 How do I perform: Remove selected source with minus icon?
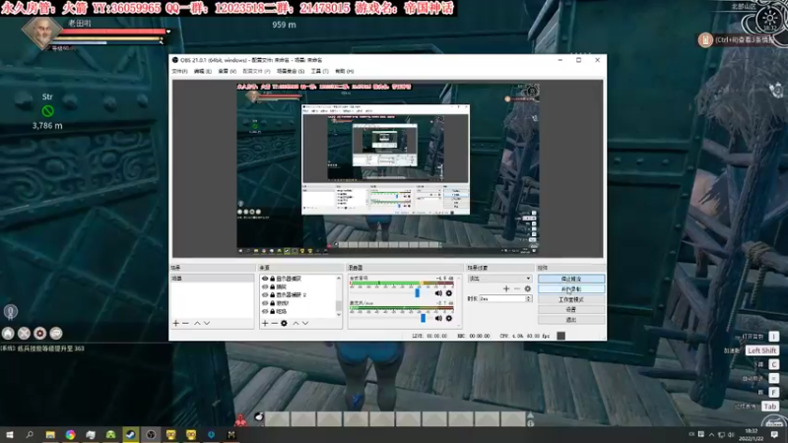[x=275, y=324]
